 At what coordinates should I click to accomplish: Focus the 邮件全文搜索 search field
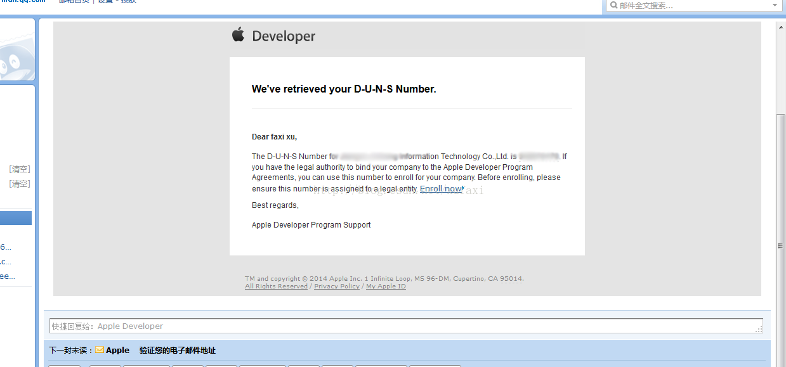coord(693,5)
